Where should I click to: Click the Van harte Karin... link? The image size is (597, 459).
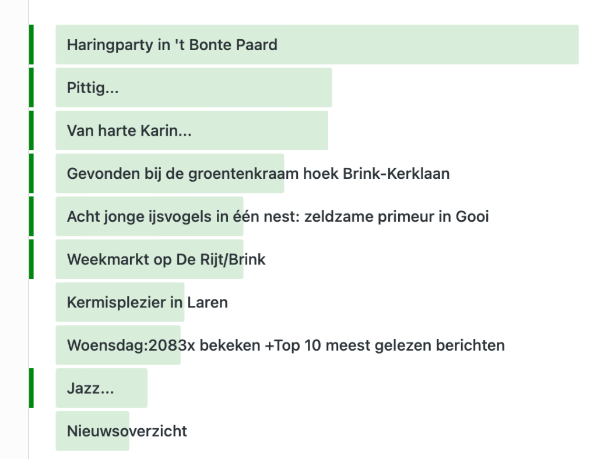coord(129,130)
